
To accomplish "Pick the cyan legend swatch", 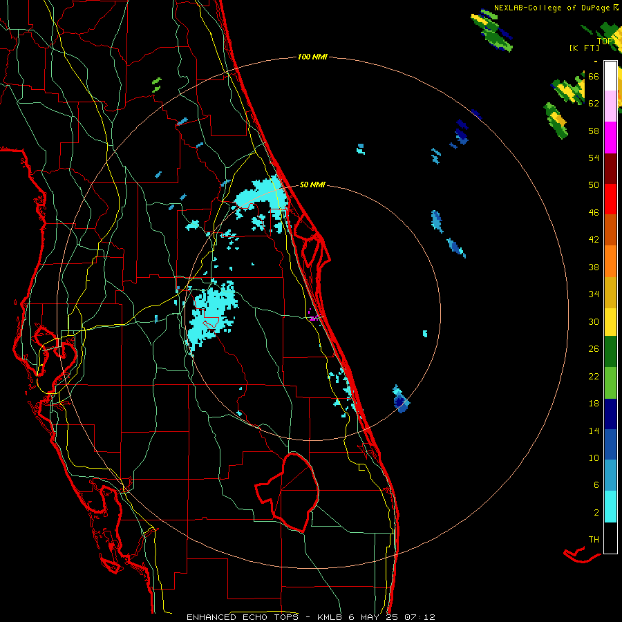I will point(610,507).
